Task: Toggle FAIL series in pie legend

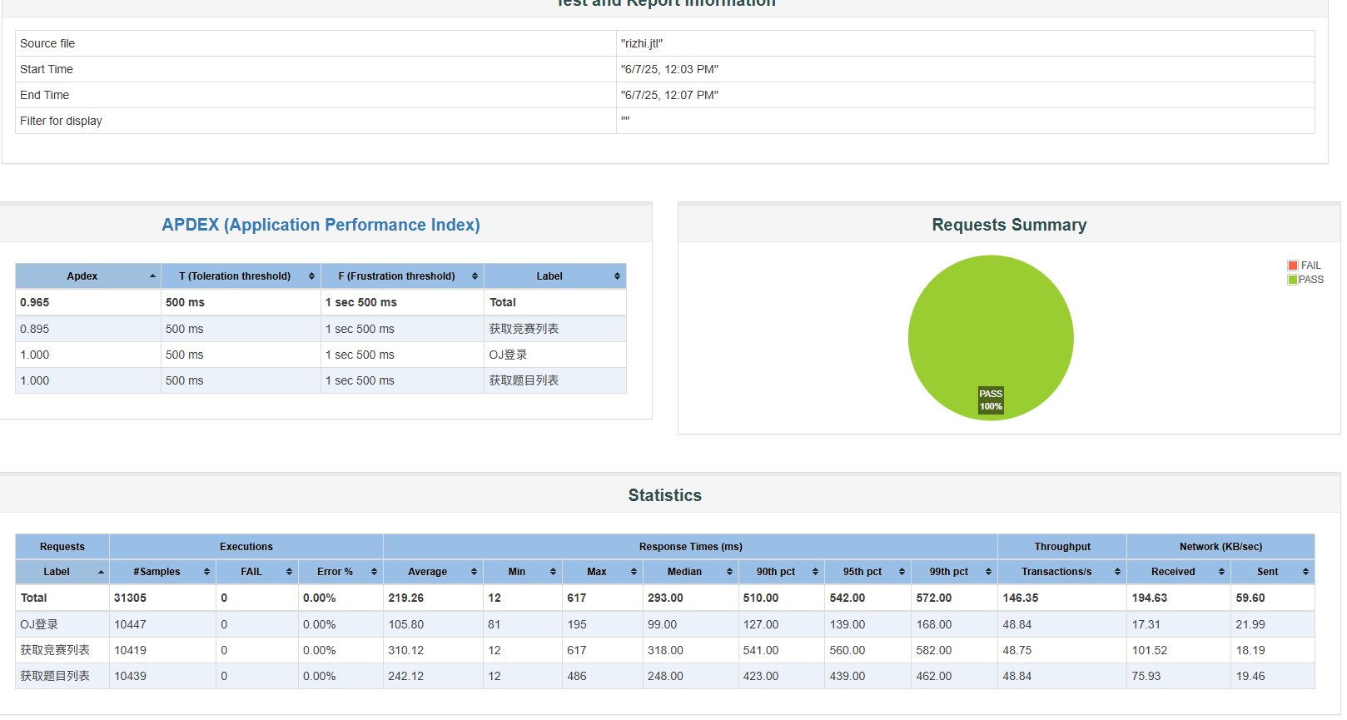Action: pyautogui.click(x=1304, y=266)
